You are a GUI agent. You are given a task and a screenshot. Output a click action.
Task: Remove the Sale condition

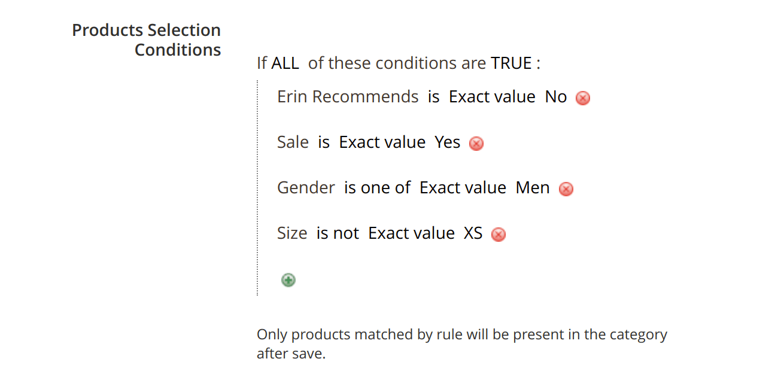click(x=476, y=144)
